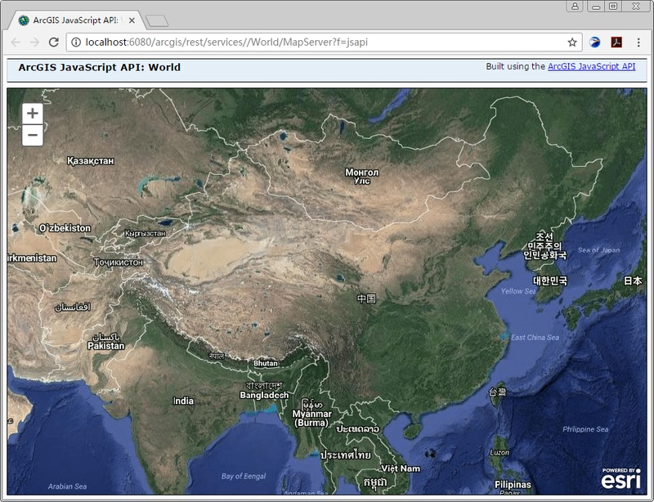Viewport: 654px width, 502px height.
Task: Go back to the previous page
Action: [x=16, y=43]
